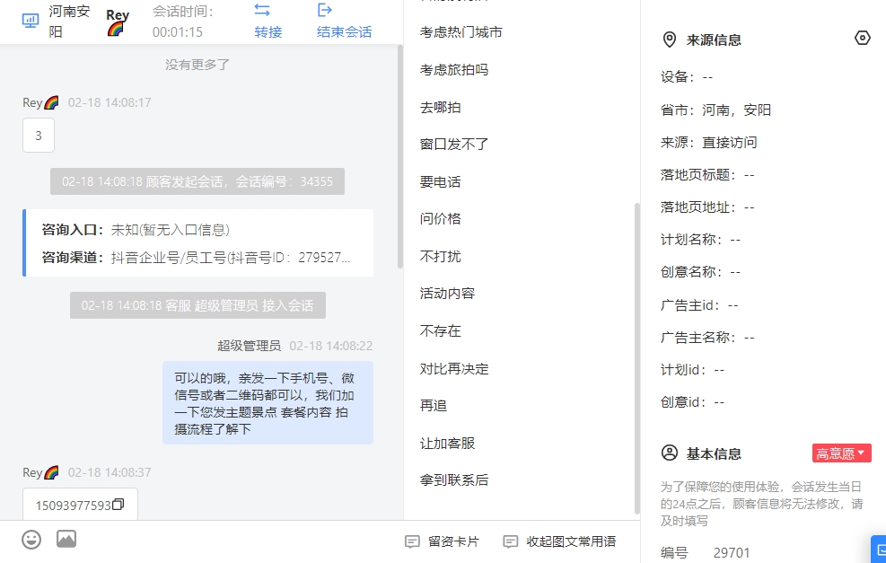Click the 咨询渠道 抖音企业号 info row

(x=196, y=258)
